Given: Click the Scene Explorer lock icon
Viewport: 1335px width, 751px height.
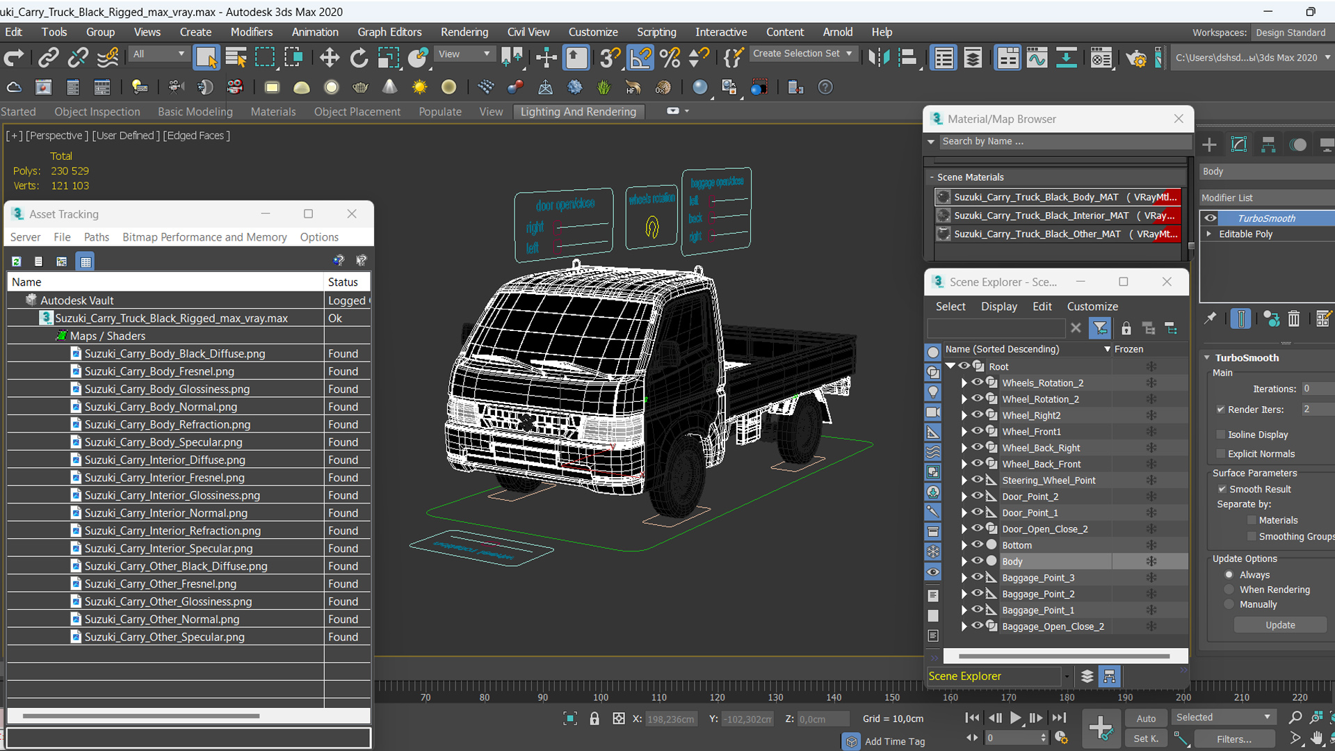Looking at the screenshot, I should [1126, 328].
